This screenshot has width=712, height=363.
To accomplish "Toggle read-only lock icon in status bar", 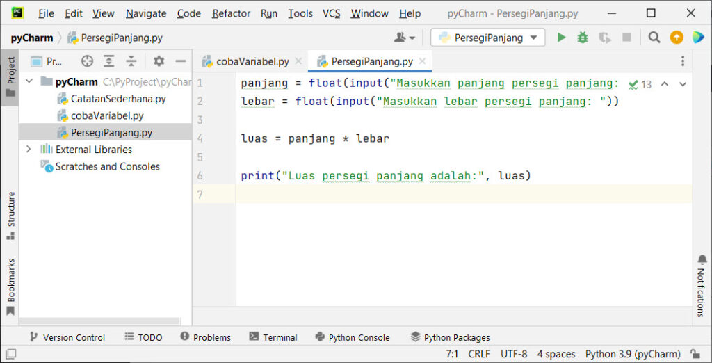I will (695, 354).
